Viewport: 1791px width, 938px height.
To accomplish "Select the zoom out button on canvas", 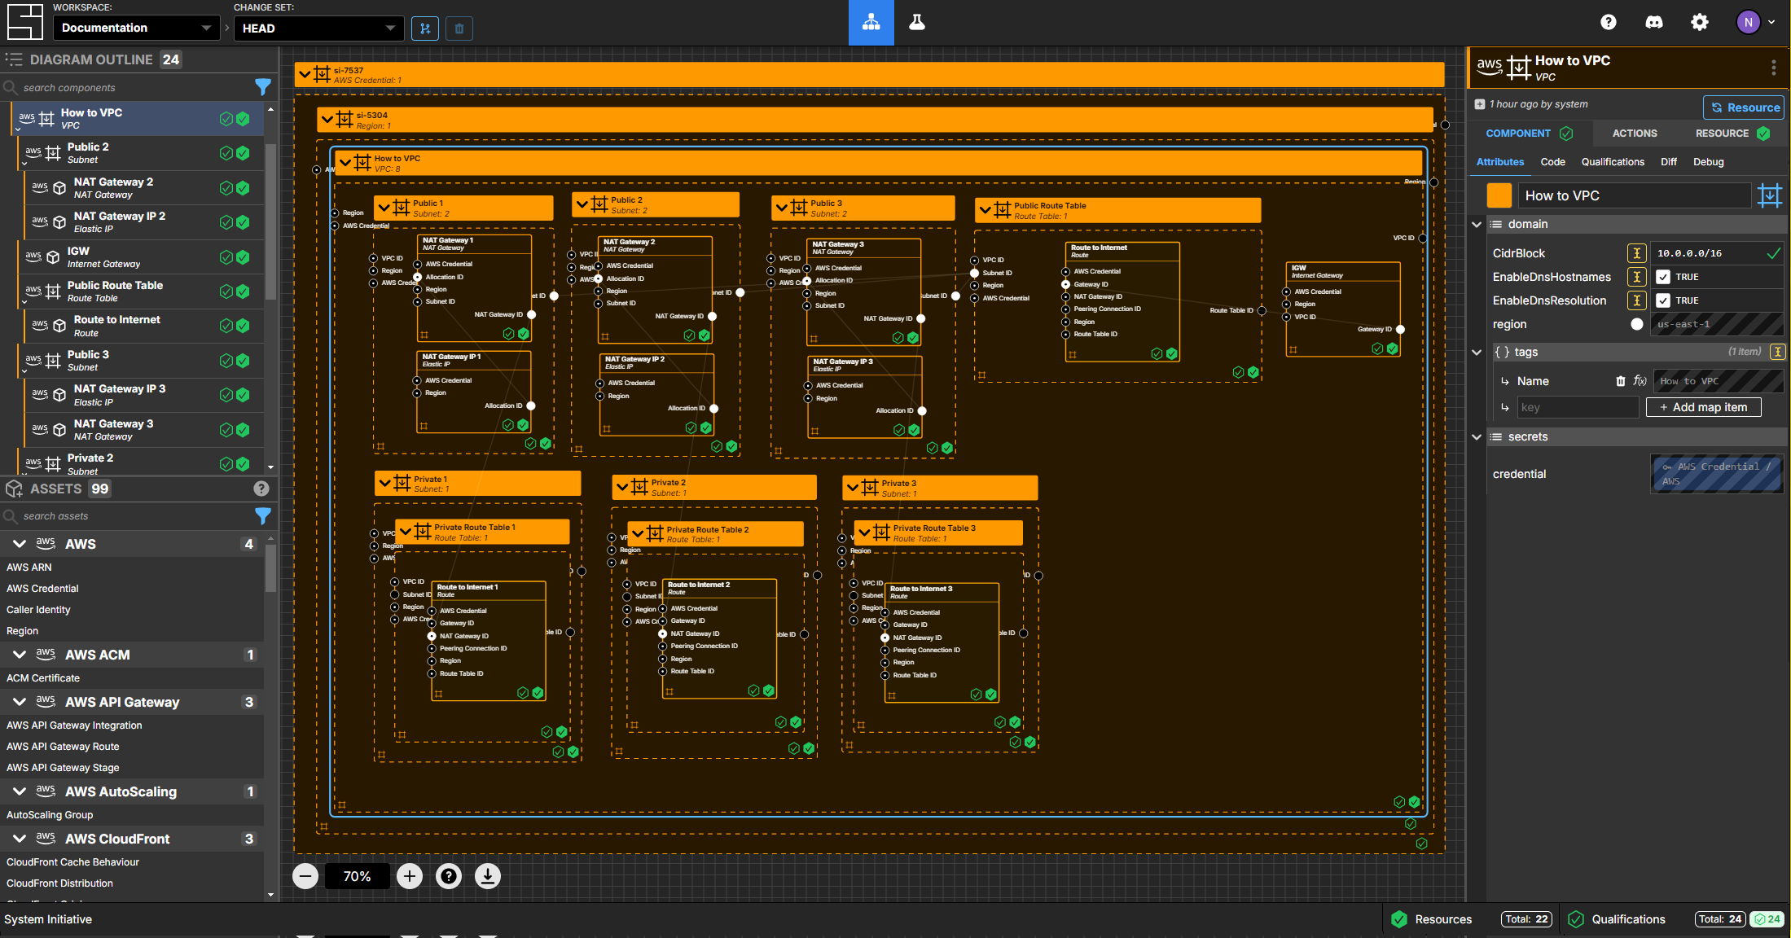I will [x=305, y=876].
